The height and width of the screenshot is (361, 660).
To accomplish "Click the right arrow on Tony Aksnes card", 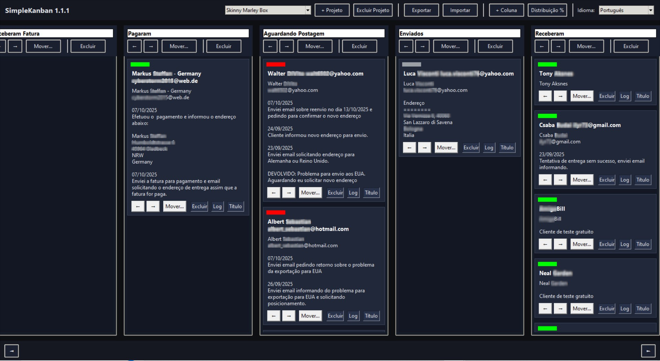I will [x=560, y=96].
